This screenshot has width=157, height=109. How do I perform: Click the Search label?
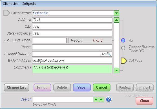(x=26, y=99)
